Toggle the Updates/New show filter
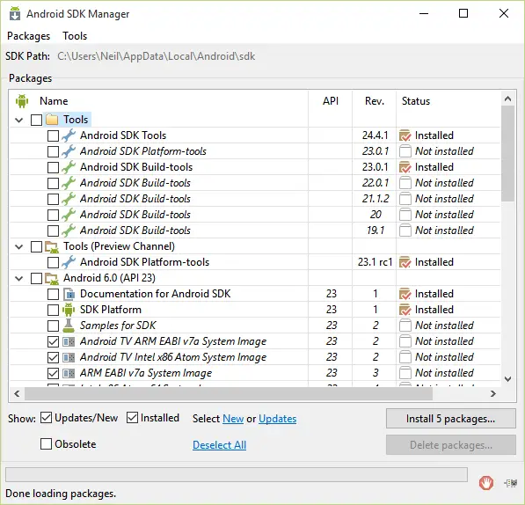The height and width of the screenshot is (505, 525). click(46, 418)
